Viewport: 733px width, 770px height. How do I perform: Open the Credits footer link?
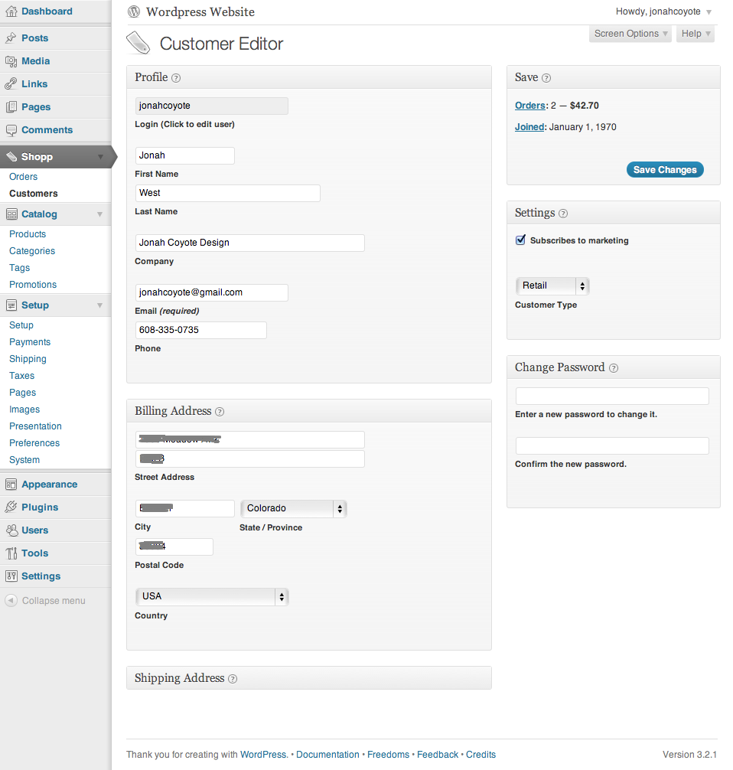(481, 755)
